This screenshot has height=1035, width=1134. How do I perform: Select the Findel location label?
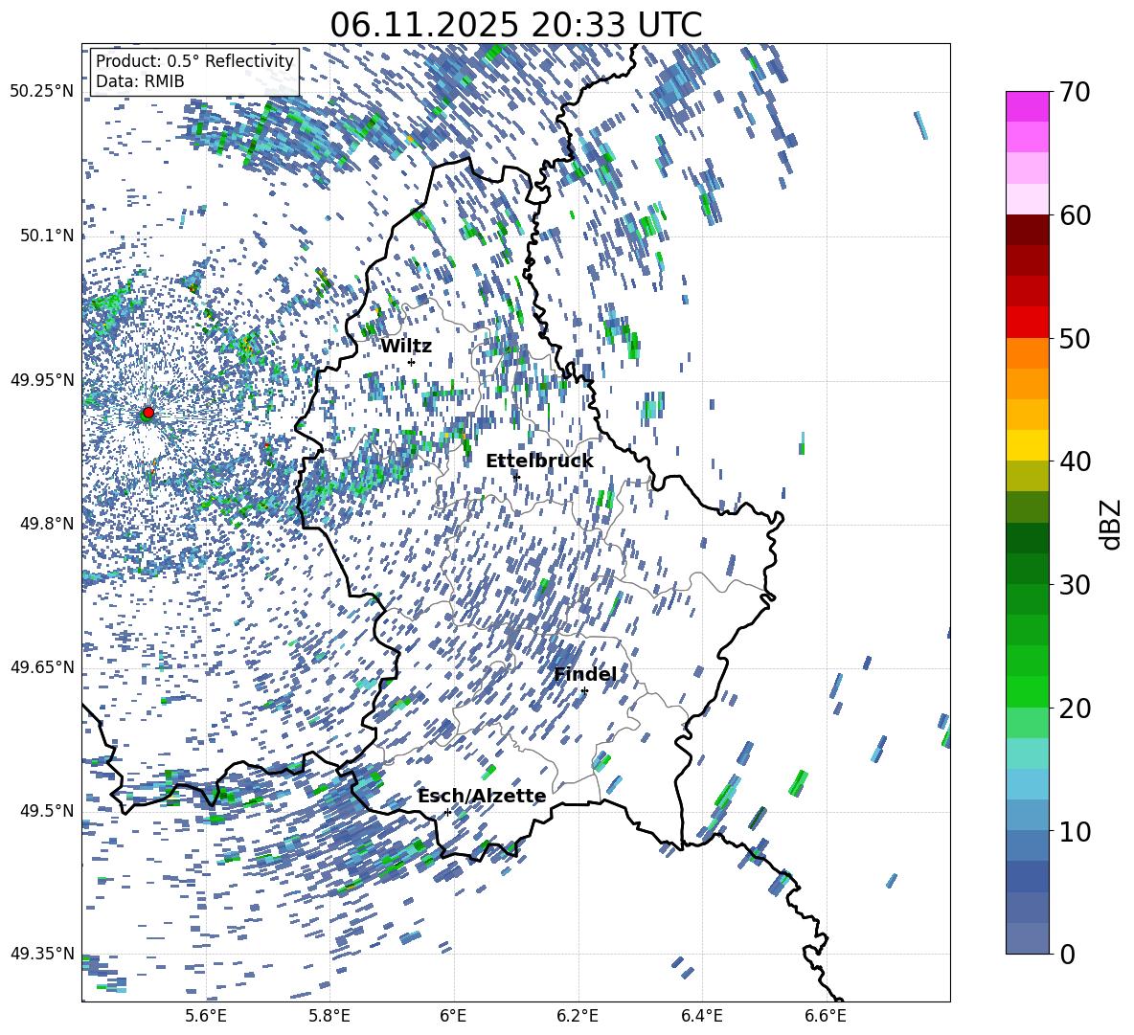point(584,674)
